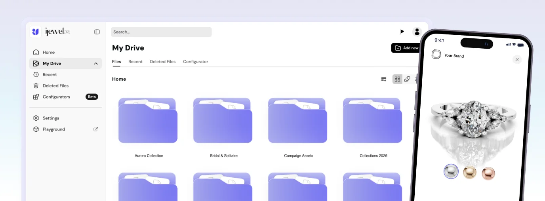545x201 pixels.
Task: Open Home in the sidebar
Action: coord(65,52)
